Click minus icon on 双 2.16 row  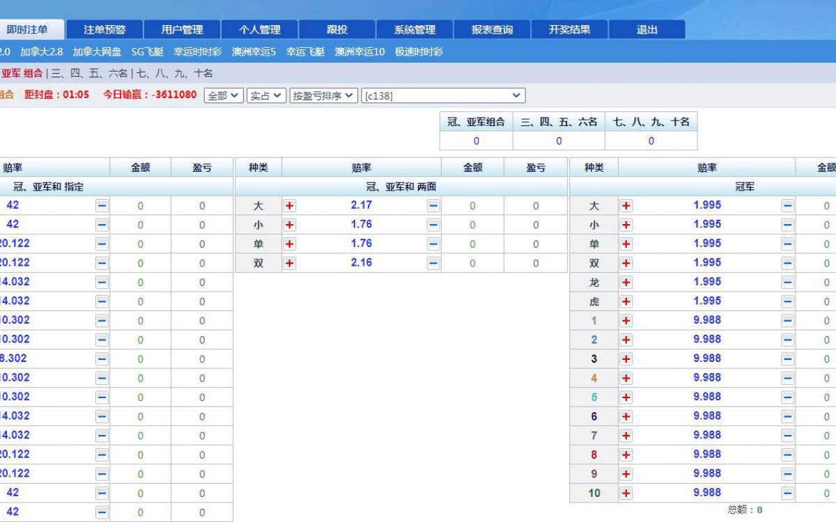pyautogui.click(x=433, y=263)
